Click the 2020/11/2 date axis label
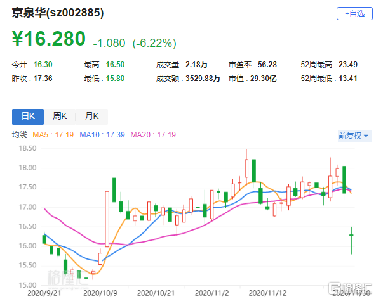The image size is (376, 299). 211,293
